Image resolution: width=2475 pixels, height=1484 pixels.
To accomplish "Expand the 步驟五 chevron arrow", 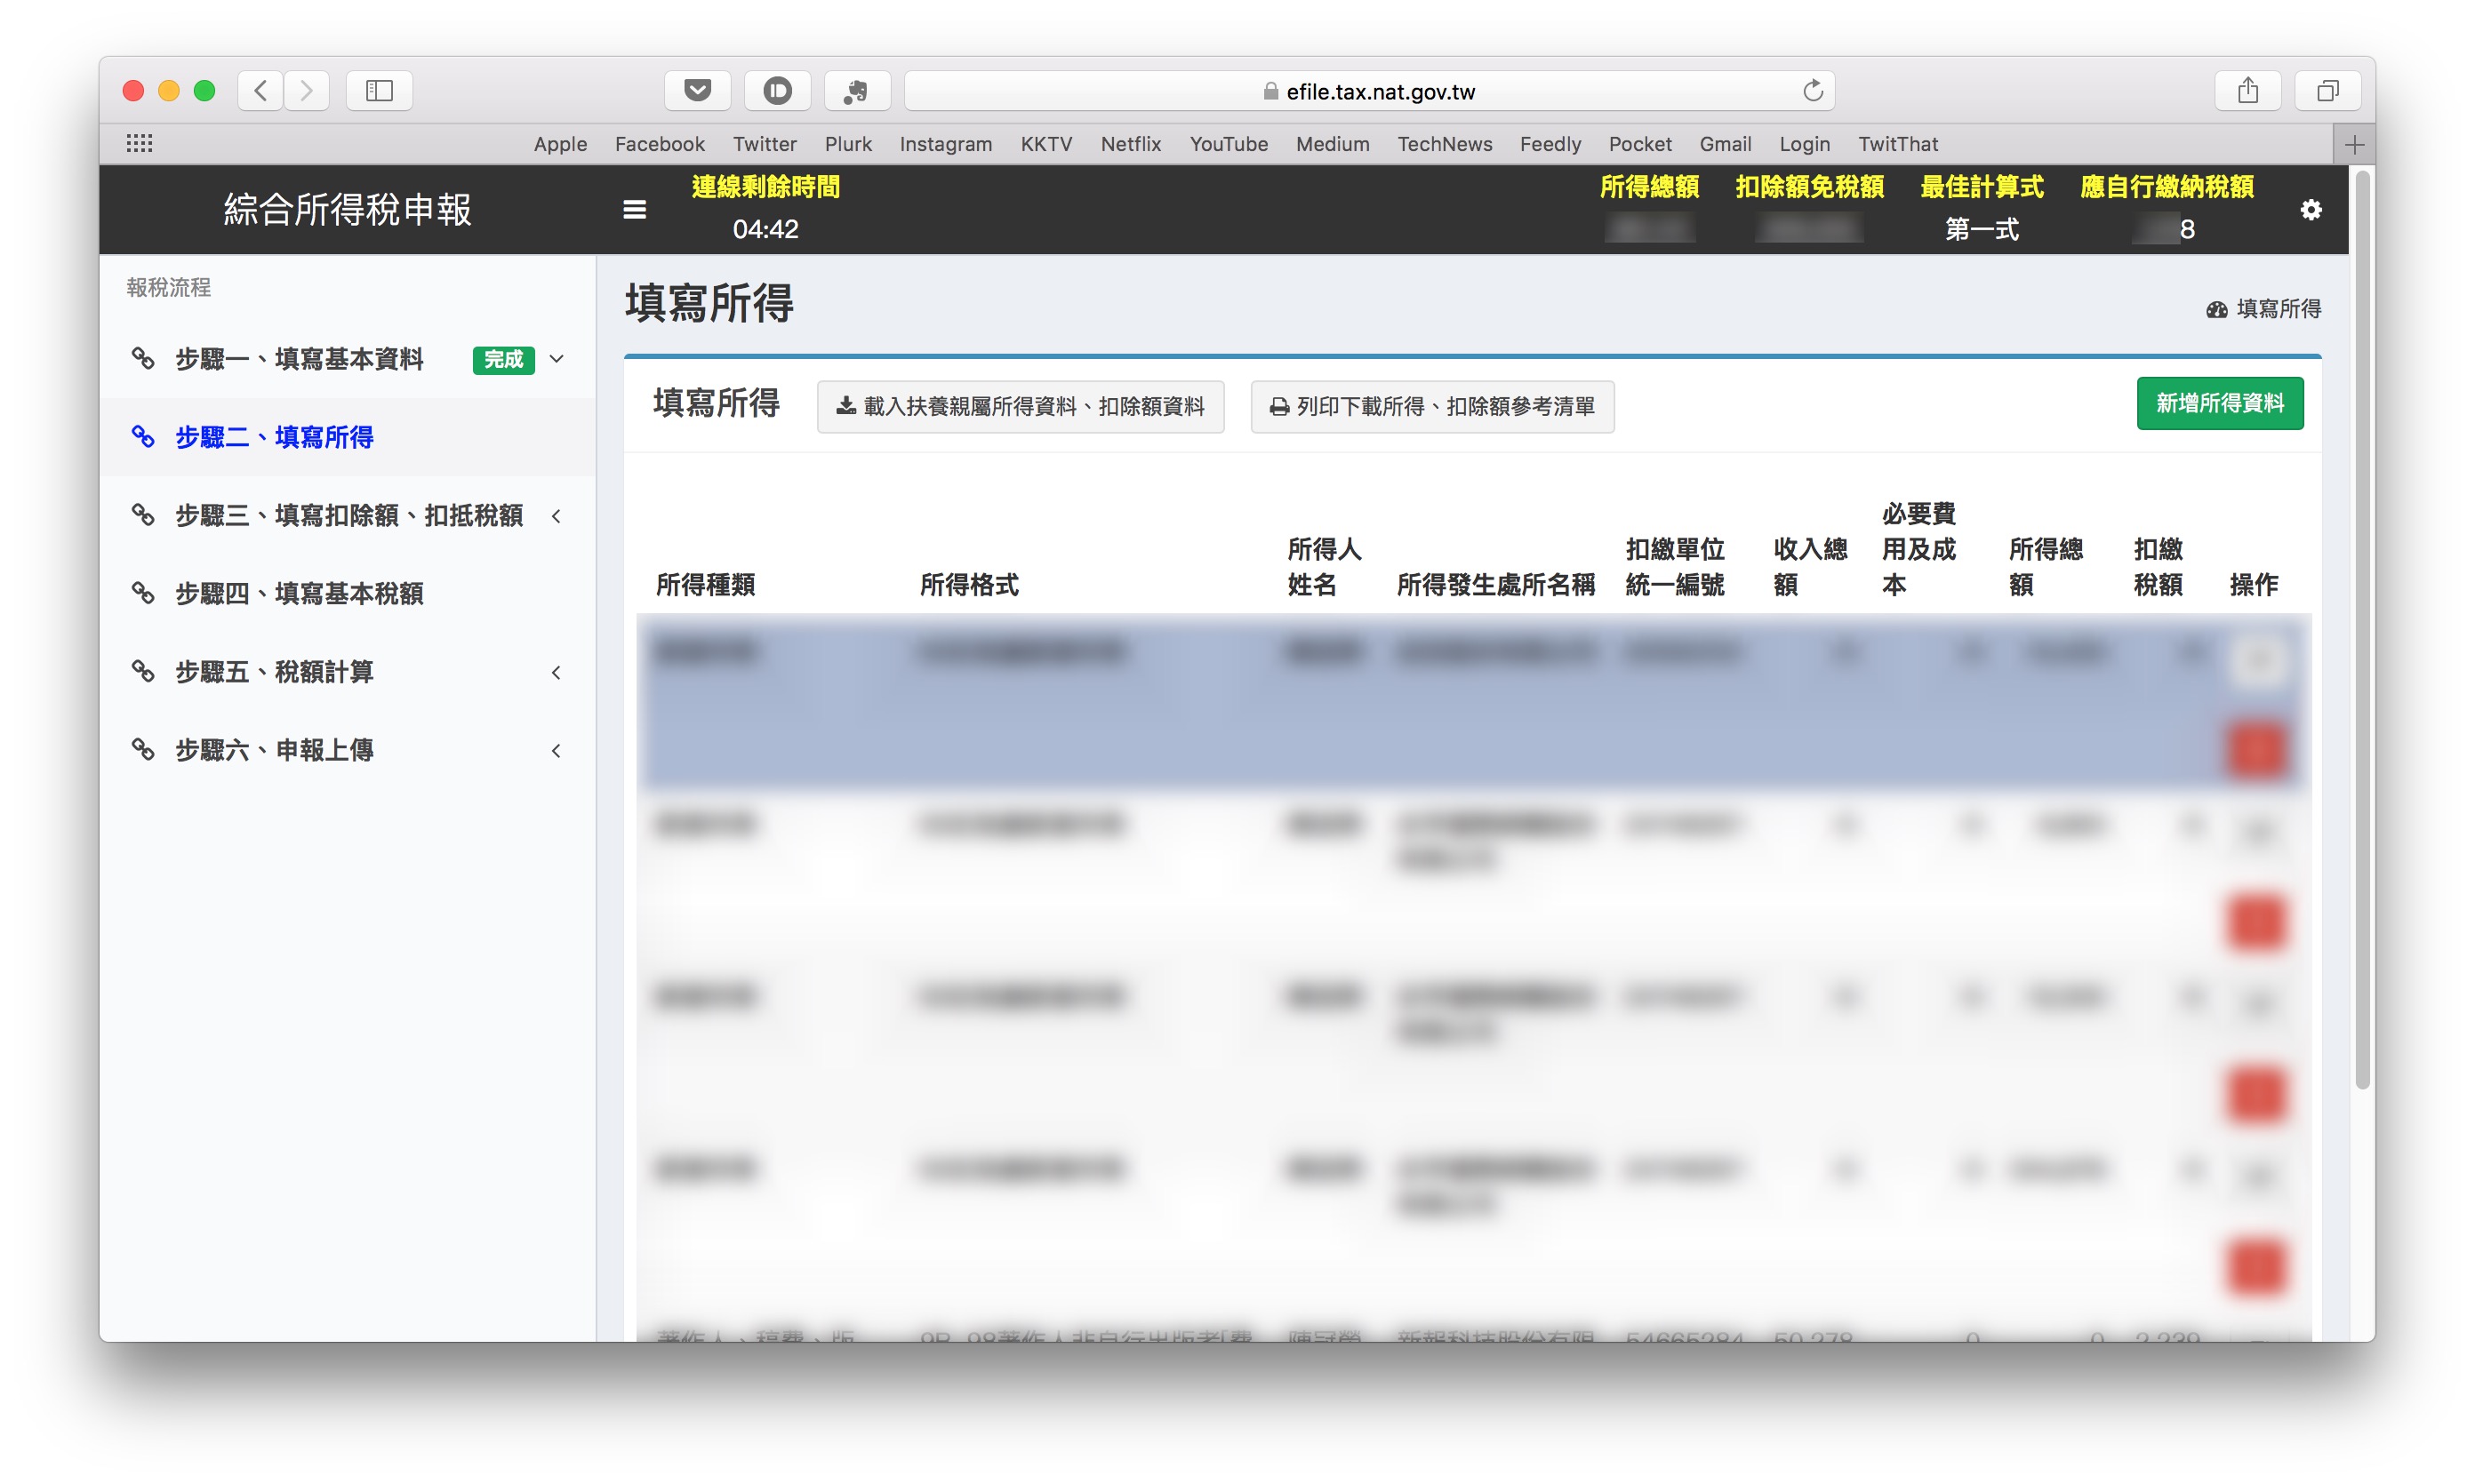I will [x=557, y=672].
